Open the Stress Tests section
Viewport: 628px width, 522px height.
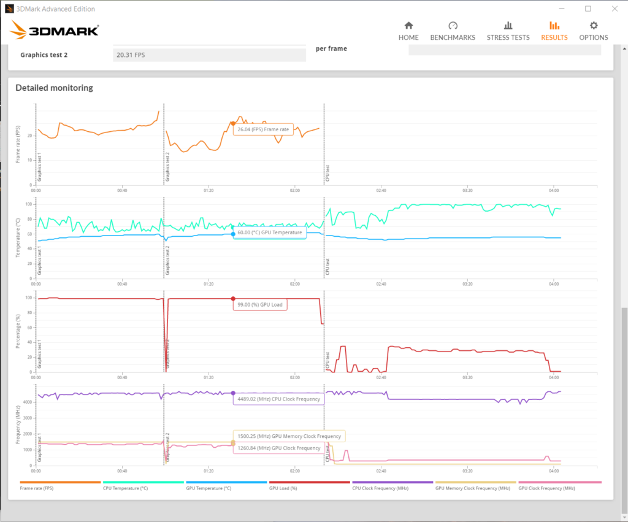(x=508, y=31)
